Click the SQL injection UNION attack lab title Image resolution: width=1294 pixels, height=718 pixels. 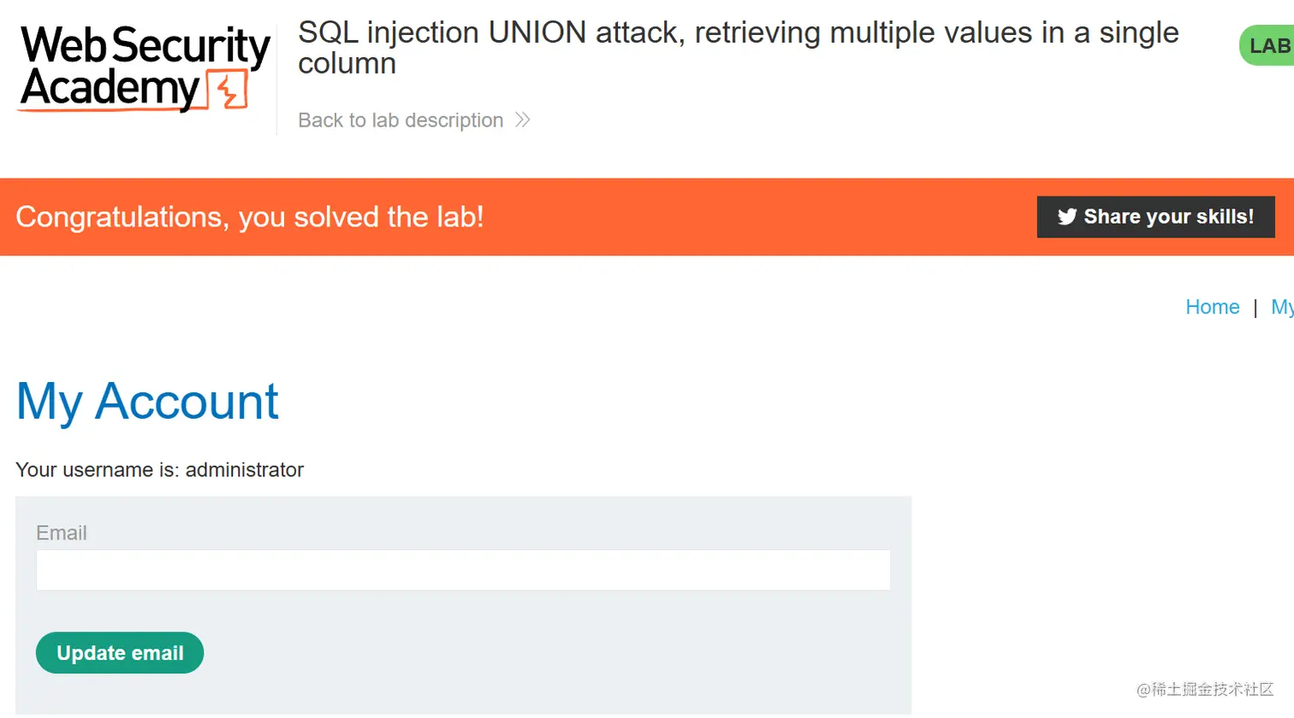pos(738,48)
